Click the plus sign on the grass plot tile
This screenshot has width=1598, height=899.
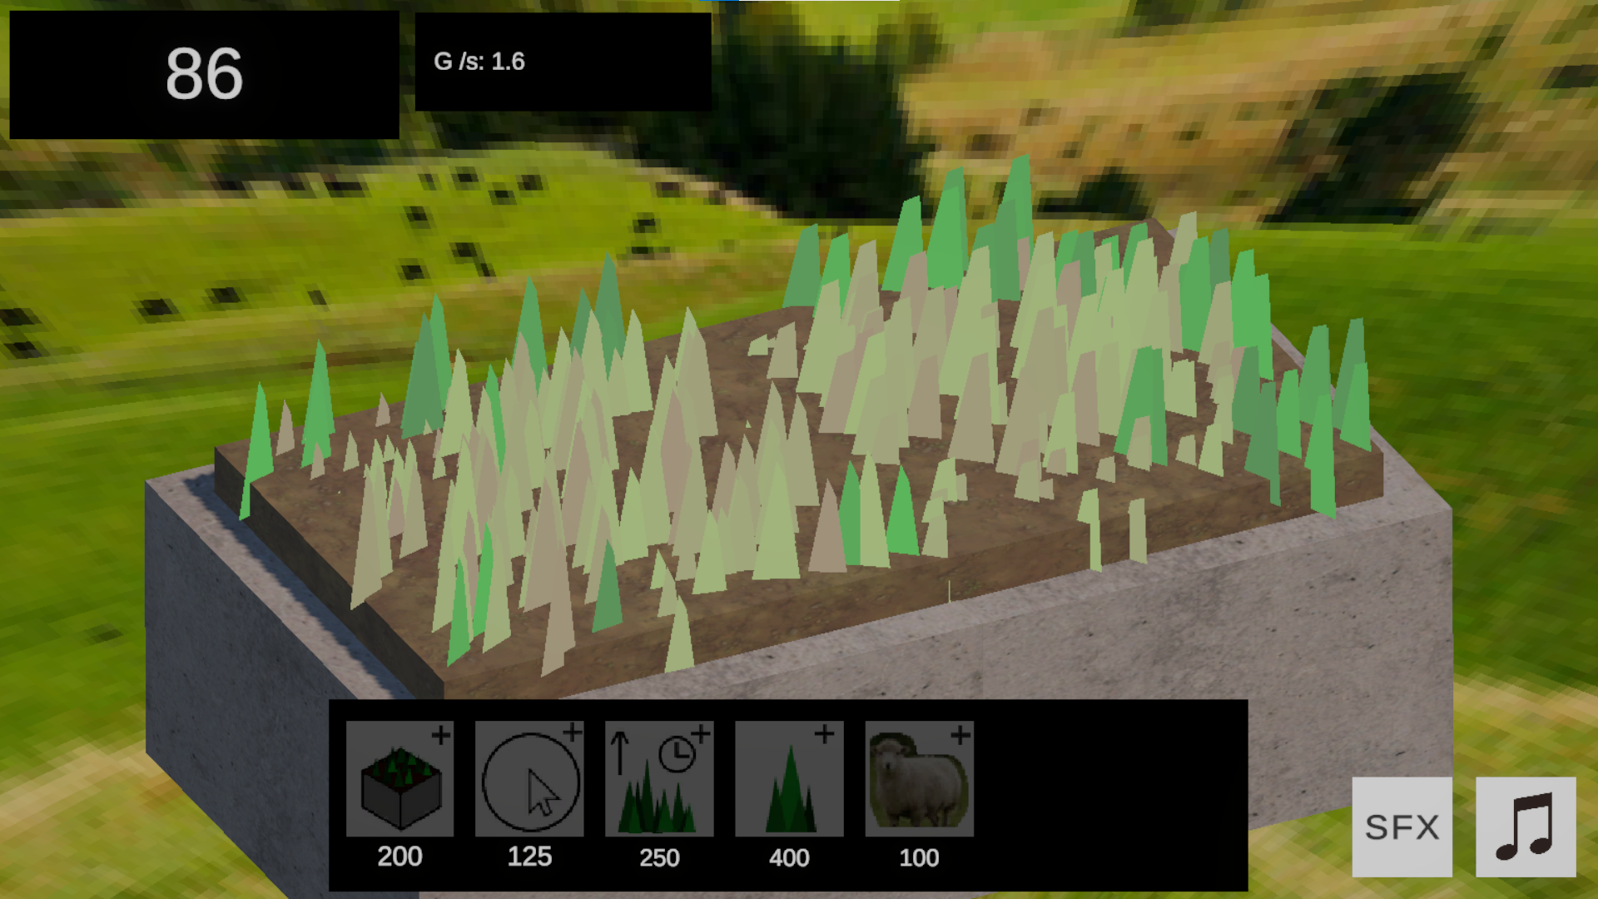tap(441, 734)
